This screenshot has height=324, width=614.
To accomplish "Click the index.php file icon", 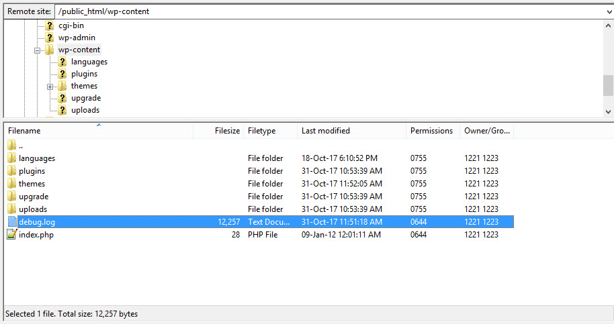I will [11, 235].
